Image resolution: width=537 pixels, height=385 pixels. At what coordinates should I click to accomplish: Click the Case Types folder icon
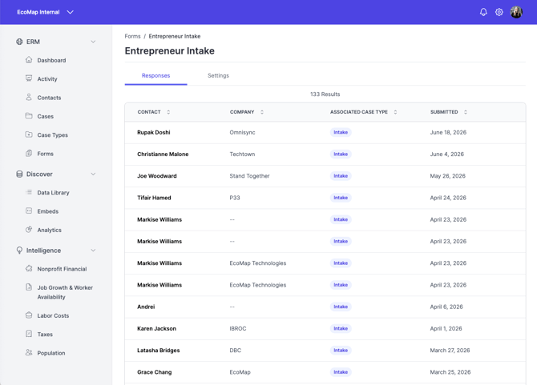(x=29, y=134)
